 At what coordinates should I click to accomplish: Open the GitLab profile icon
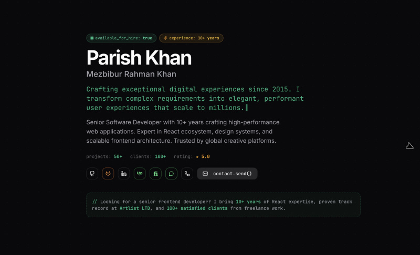108,173
